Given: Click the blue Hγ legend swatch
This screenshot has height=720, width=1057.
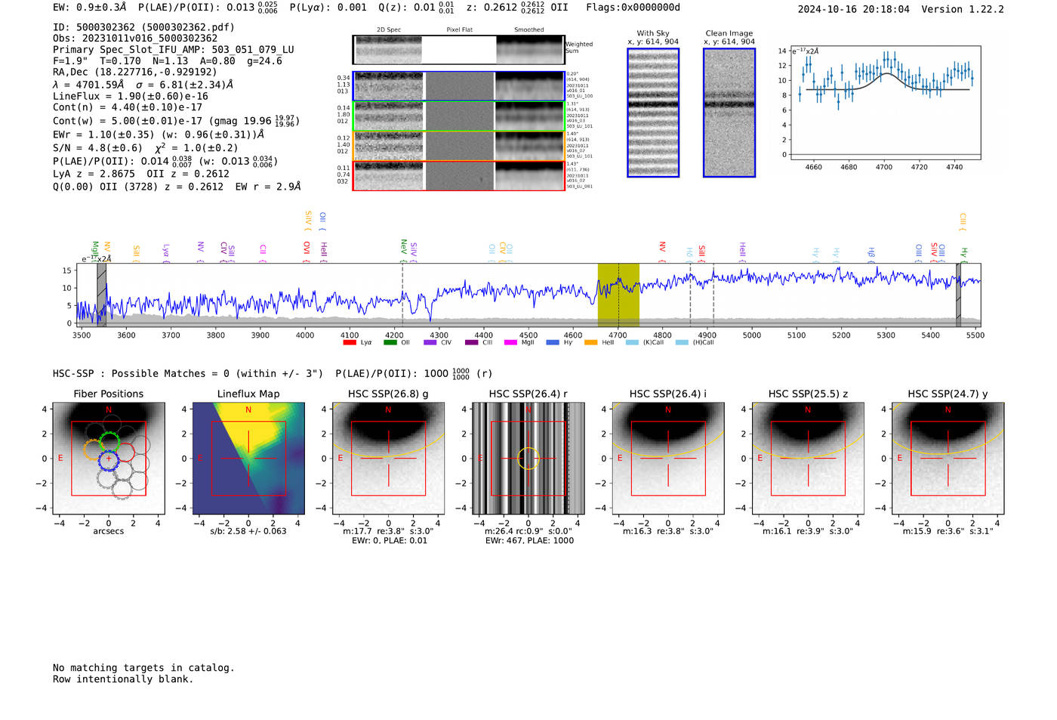Looking at the screenshot, I should [553, 342].
